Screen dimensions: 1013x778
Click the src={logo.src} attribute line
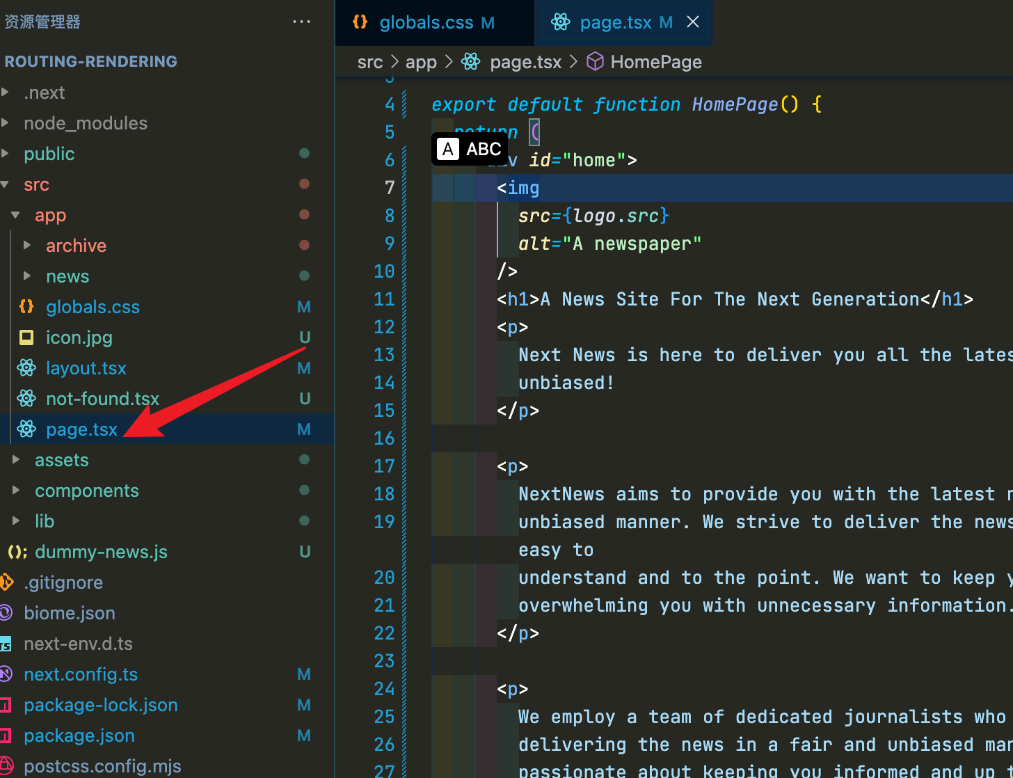593,216
